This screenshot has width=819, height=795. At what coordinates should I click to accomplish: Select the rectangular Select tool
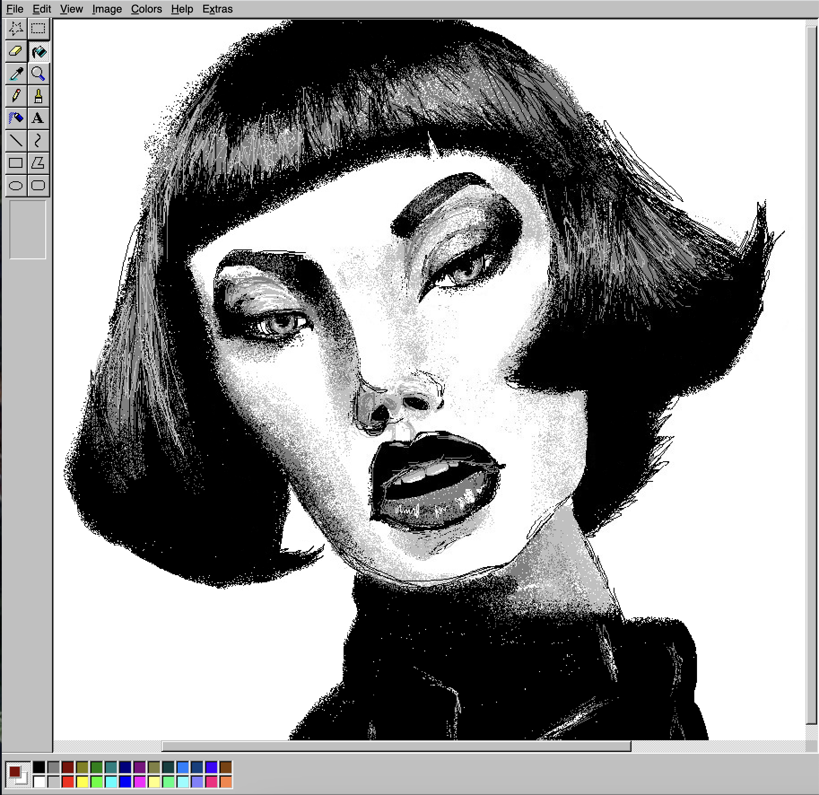pos(39,29)
